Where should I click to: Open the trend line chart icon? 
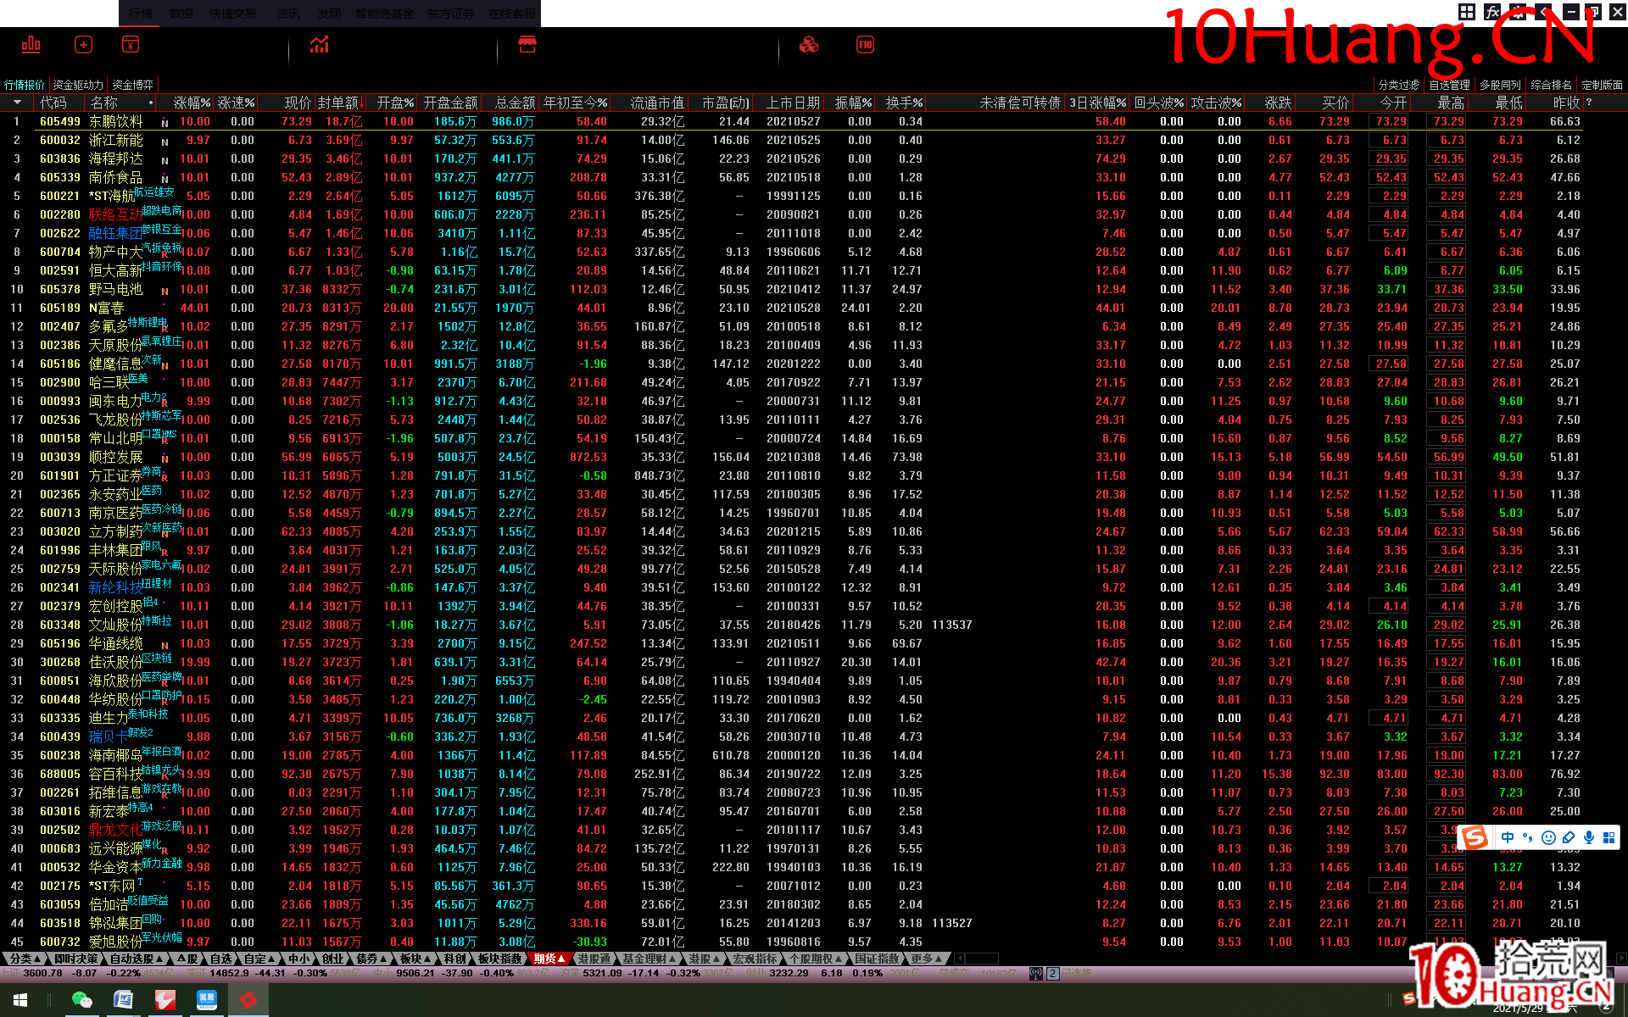click(320, 44)
